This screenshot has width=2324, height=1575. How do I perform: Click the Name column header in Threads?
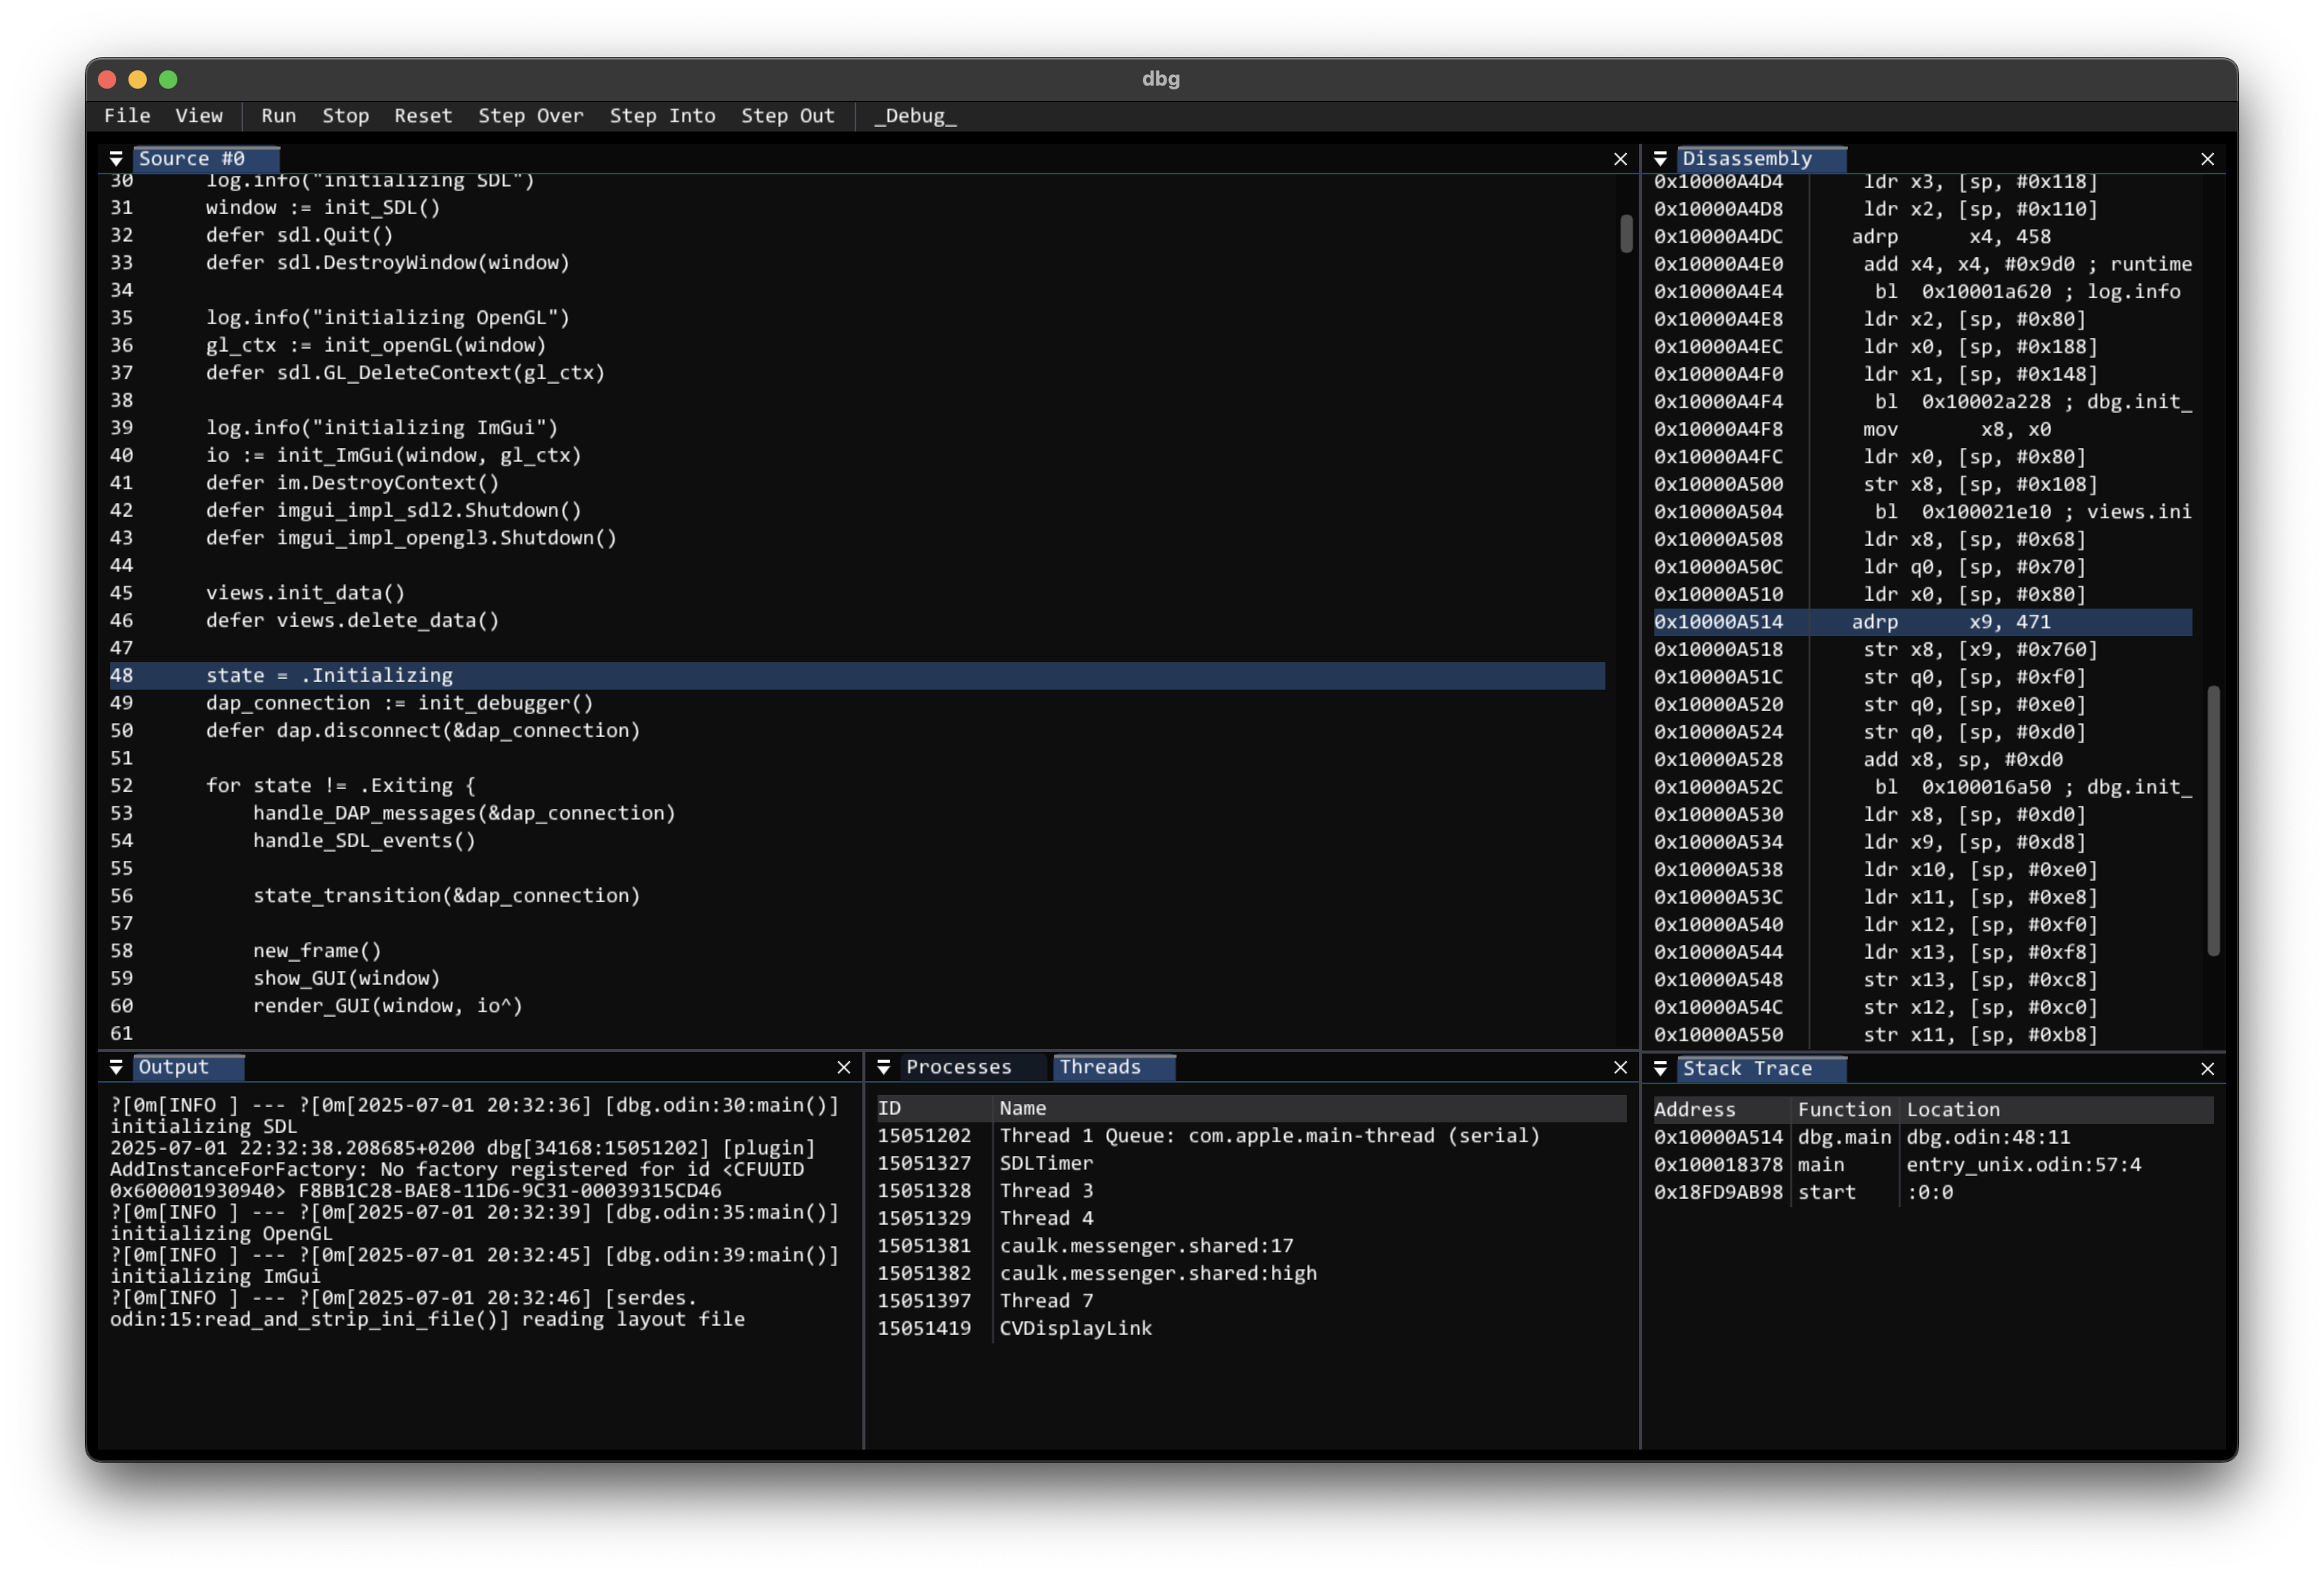[1310, 1108]
